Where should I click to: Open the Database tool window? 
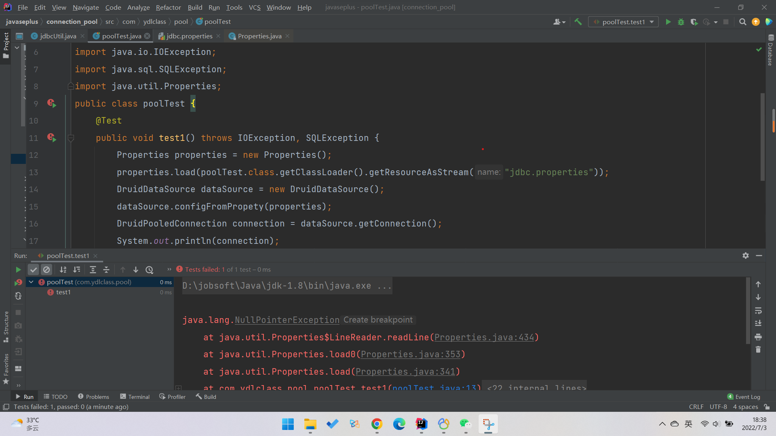pyautogui.click(x=770, y=50)
